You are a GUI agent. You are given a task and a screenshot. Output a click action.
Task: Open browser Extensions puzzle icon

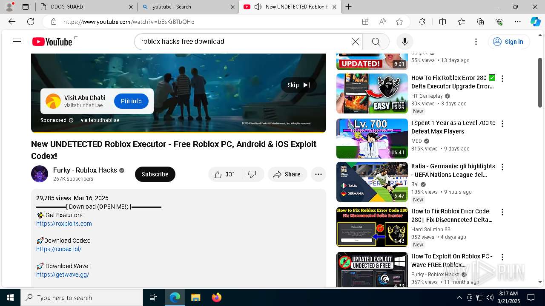tap(422, 22)
